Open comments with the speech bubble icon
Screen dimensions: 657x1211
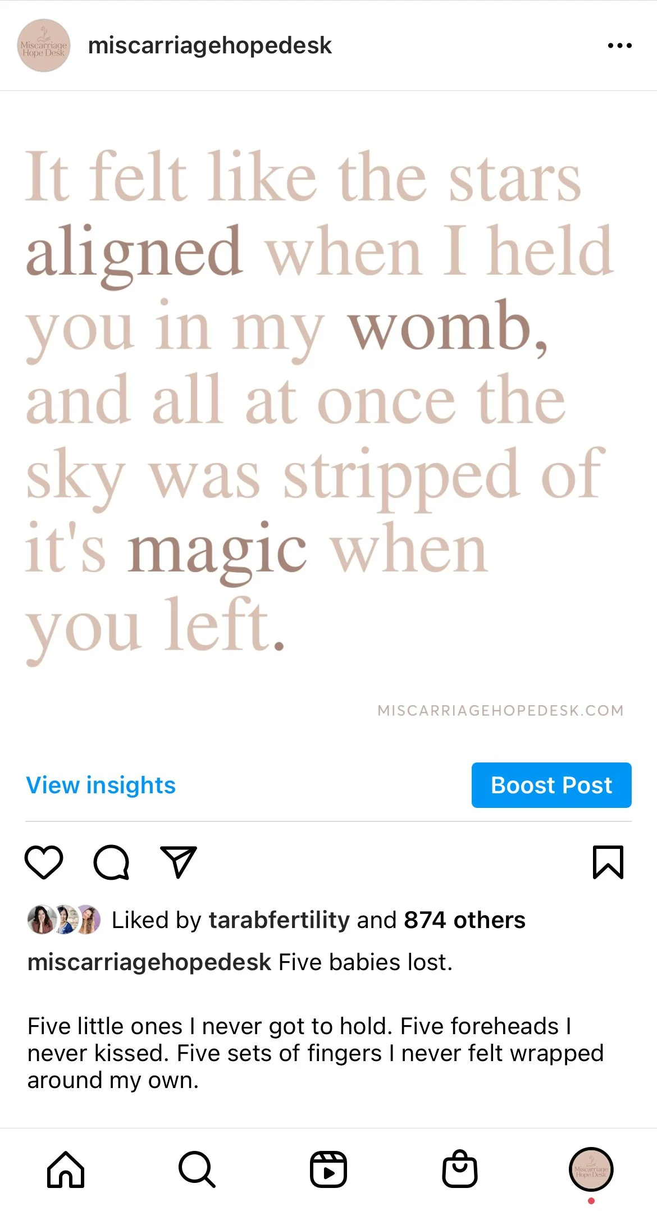click(x=111, y=862)
